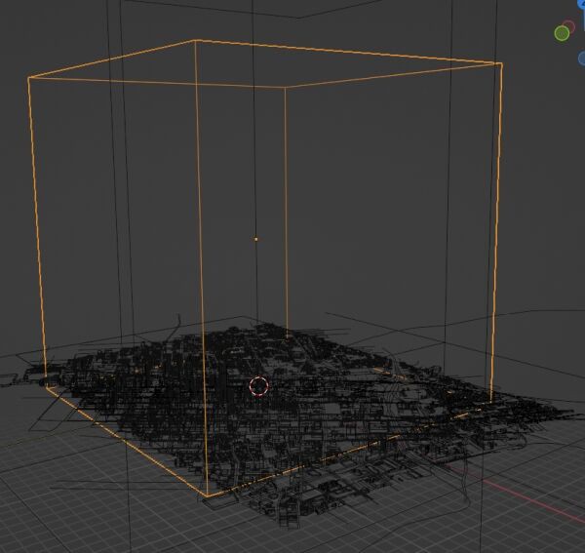This screenshot has height=553, width=585.
Task: Click the bottom-right corner of the orange box
Action: click(491, 400)
